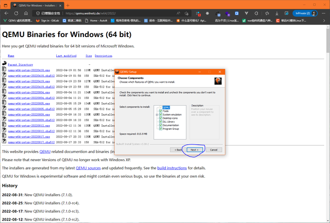330x223 pixels.
Task: Click file icon beside qemu-w64-setup-20220418.exe
Action: coord(4,68)
